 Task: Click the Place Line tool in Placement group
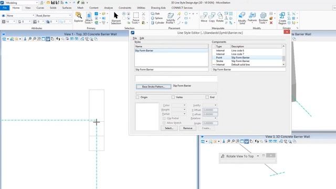point(179,18)
